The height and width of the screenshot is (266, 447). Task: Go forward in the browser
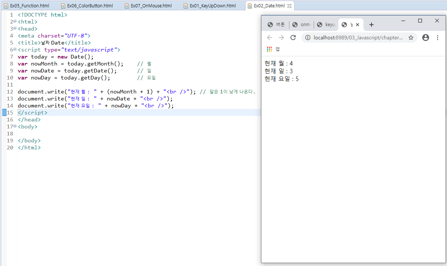tap(281, 38)
